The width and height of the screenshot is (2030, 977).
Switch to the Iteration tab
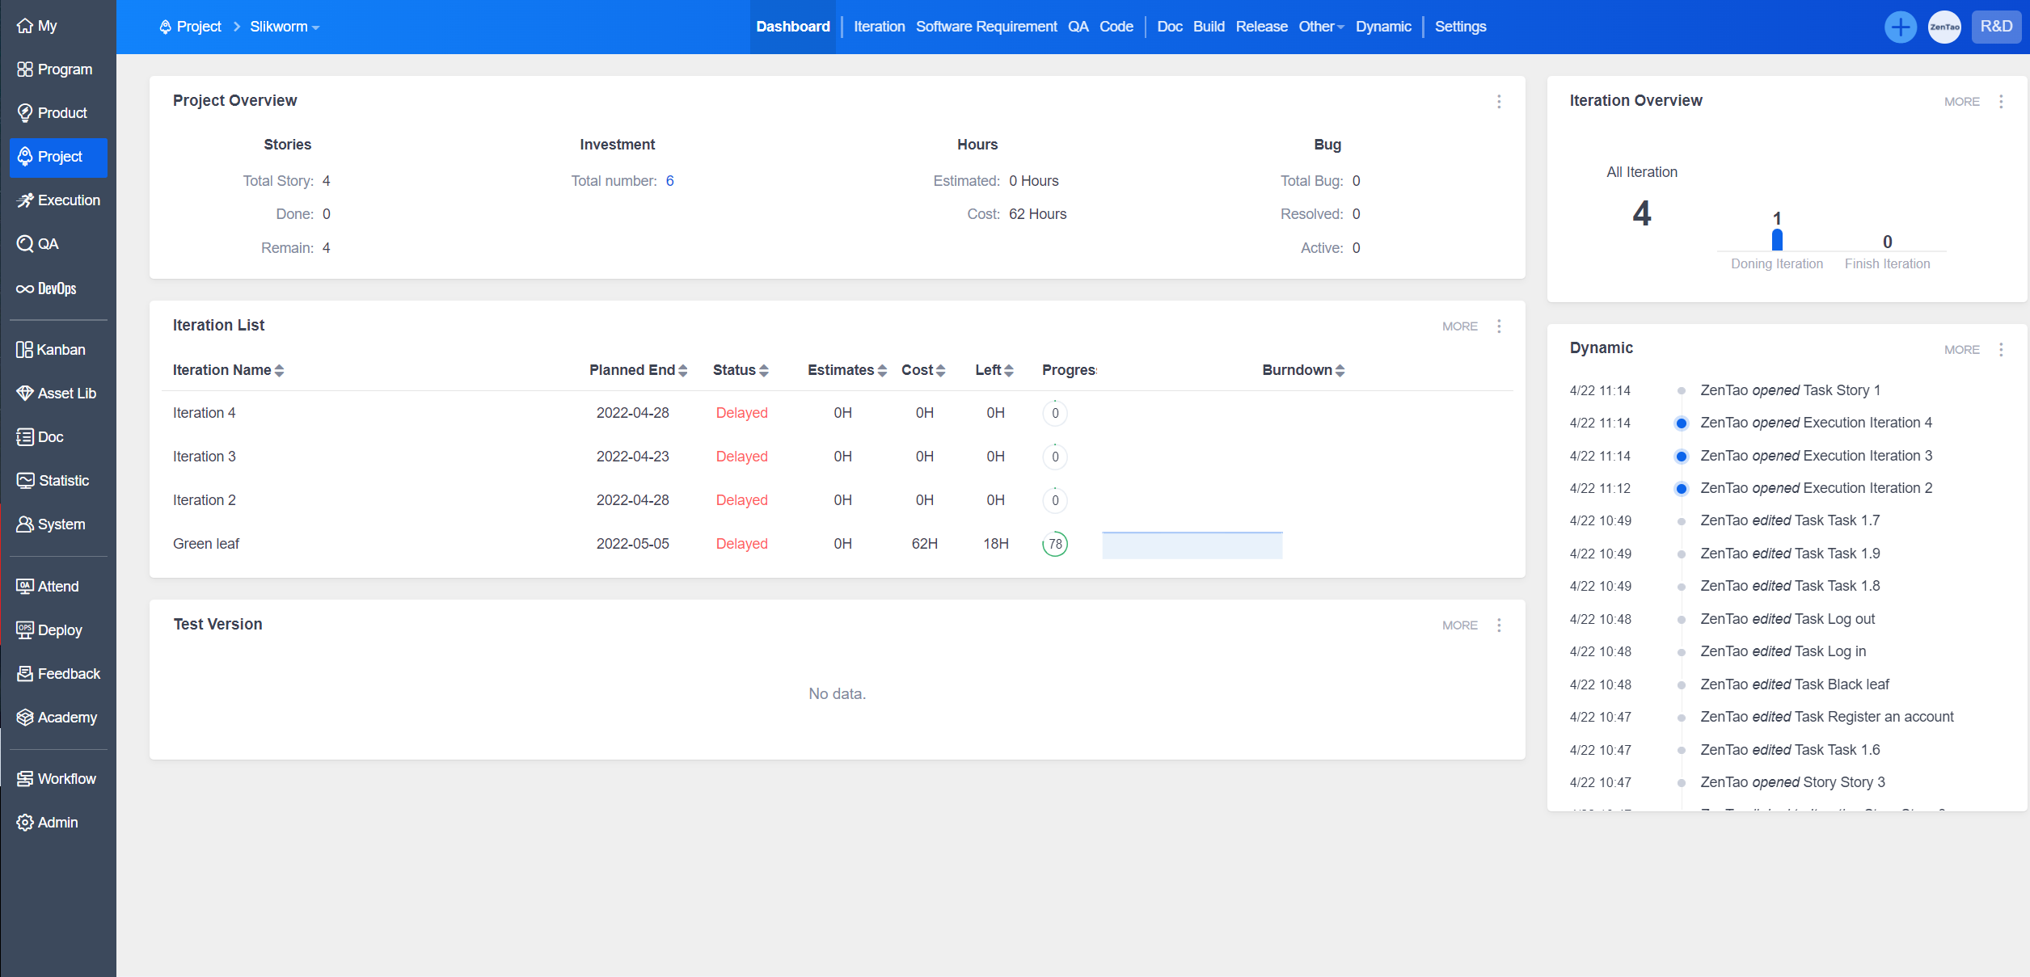[x=880, y=27]
